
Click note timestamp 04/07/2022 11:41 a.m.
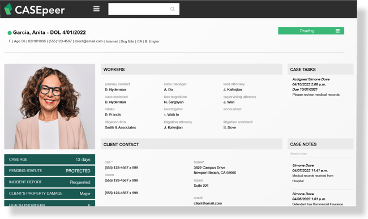click(310, 170)
